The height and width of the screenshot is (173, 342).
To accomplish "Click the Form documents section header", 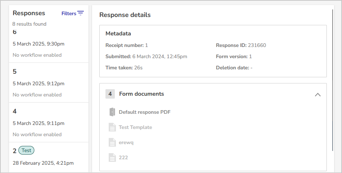I will click(x=142, y=94).
